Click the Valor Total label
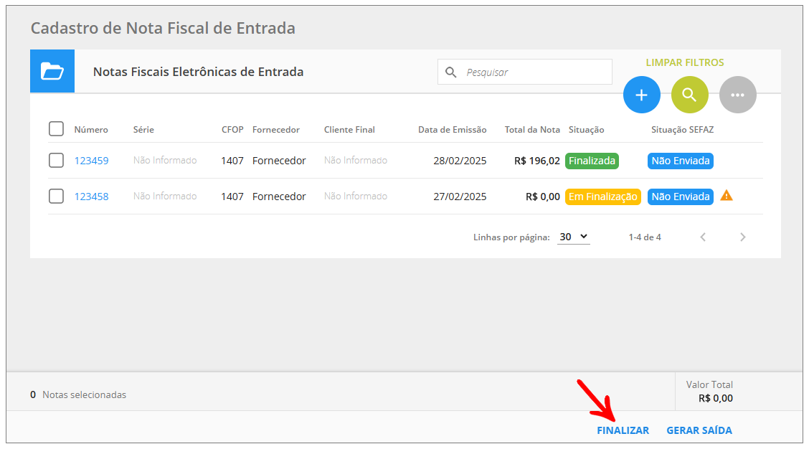This screenshot has width=809, height=449. [709, 384]
